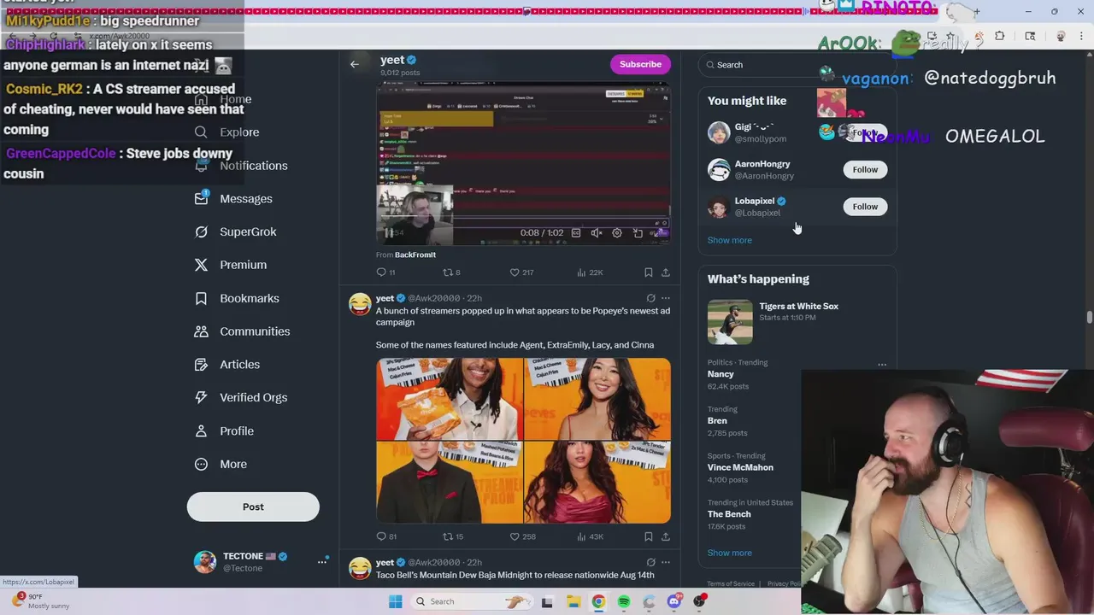Open the Vince McMahon trending topic
Screen dimensions: 1094x615
(740, 467)
